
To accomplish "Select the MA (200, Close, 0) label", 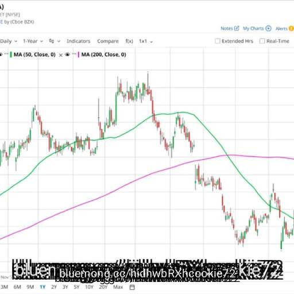I will pyautogui.click(x=103, y=55).
